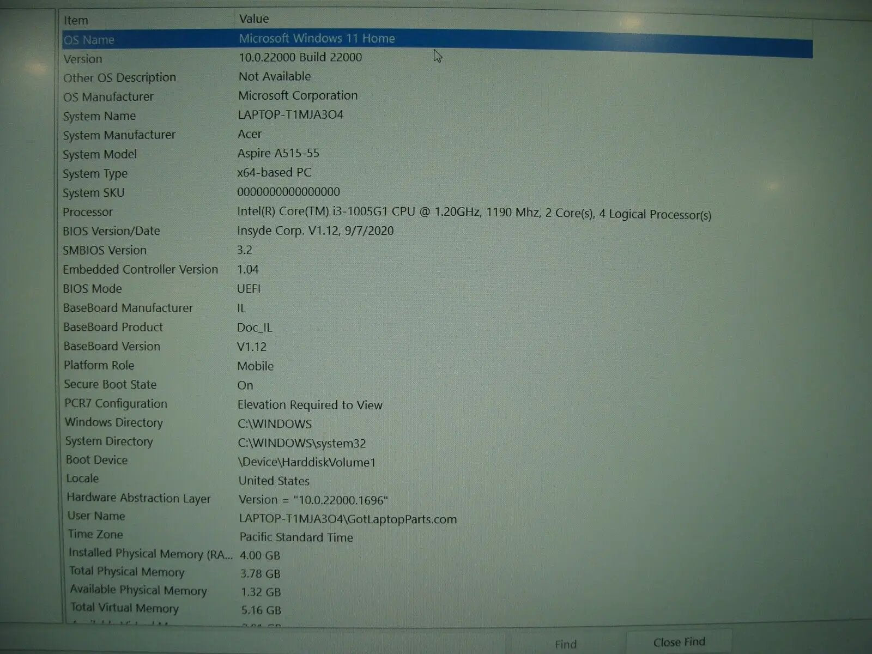This screenshot has height=654, width=872.
Task: Click the value 10.0.22000 Build 22000
Action: coord(300,57)
